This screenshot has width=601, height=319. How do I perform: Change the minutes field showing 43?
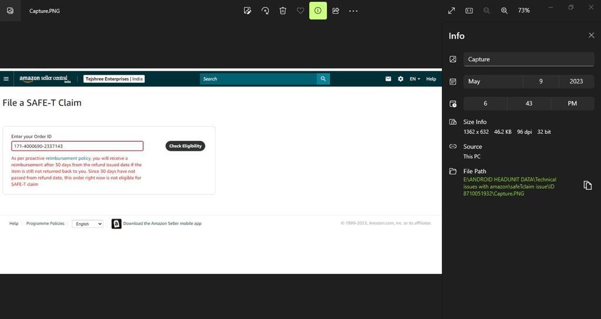tap(529, 103)
